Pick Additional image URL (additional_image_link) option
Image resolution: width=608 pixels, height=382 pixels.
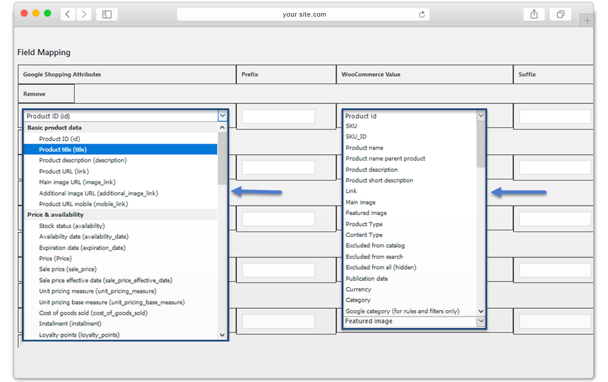click(99, 193)
